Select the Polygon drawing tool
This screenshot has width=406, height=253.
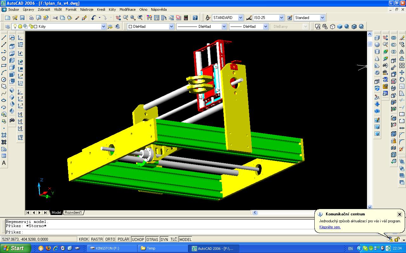click(4, 59)
